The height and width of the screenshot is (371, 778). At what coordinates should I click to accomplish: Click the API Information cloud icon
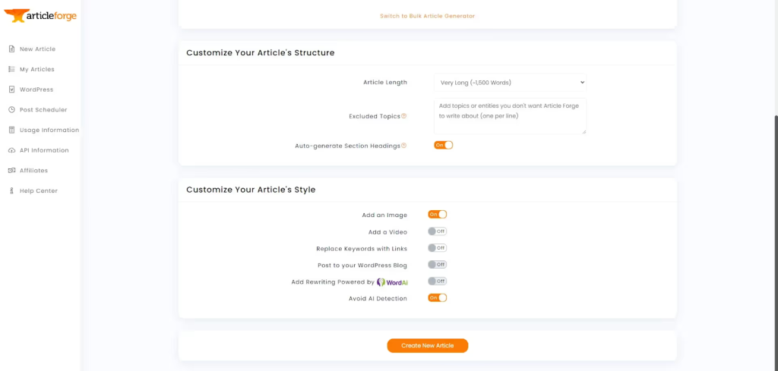tap(12, 150)
